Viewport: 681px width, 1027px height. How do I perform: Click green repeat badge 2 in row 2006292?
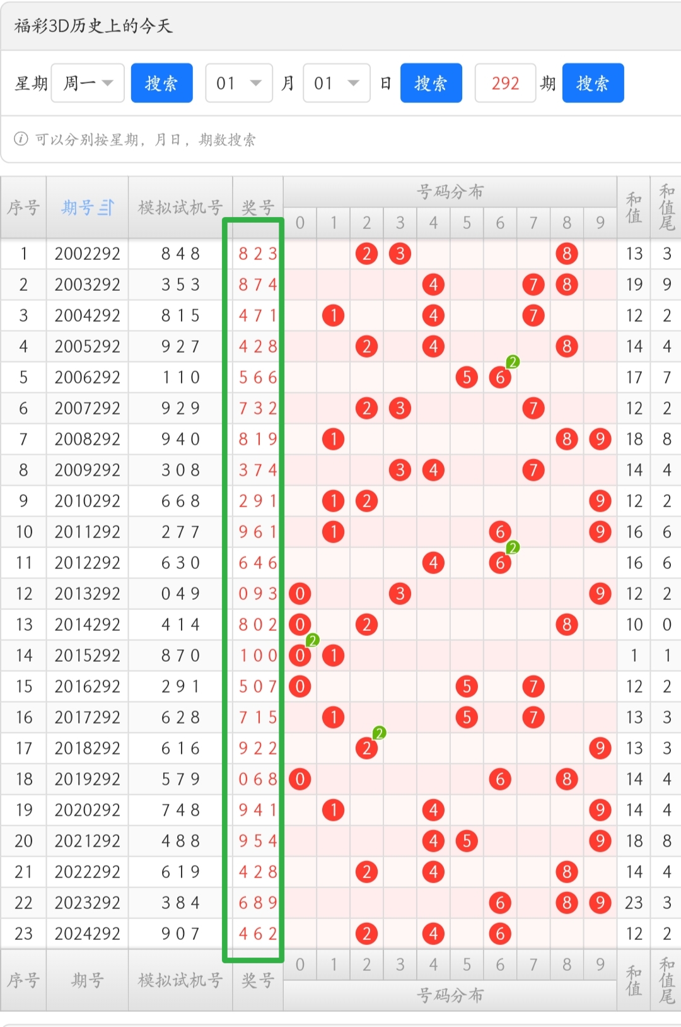513,362
